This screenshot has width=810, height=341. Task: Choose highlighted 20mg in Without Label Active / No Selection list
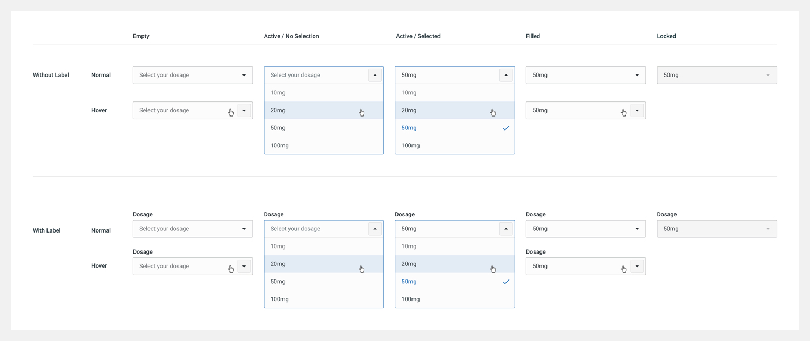pos(324,110)
